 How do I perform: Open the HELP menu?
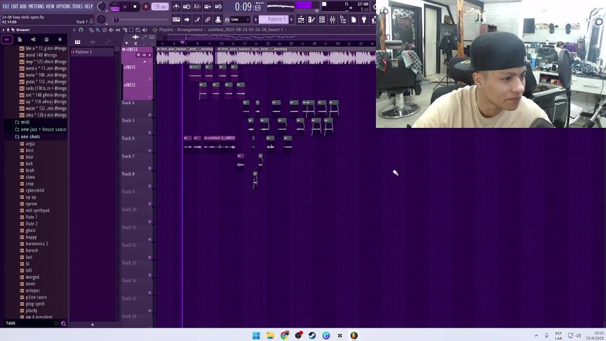[89, 6]
